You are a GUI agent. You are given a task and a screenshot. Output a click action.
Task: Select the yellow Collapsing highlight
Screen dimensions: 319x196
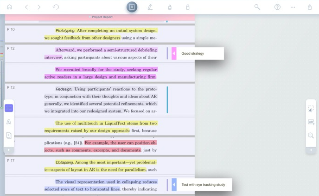pyautogui.click(x=101, y=166)
